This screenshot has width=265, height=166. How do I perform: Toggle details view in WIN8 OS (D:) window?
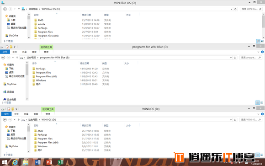pos(258,155)
